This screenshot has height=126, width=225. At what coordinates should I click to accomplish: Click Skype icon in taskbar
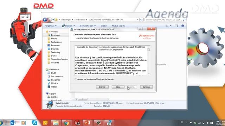click(34, 122)
